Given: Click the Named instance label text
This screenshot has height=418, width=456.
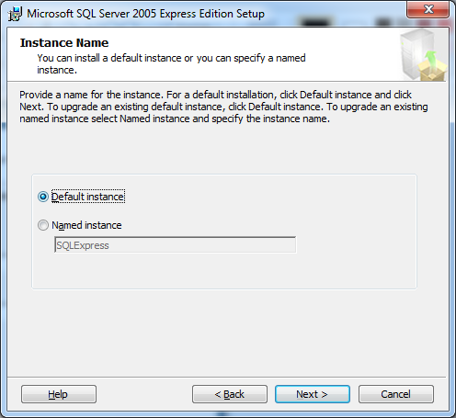Looking at the screenshot, I should click(x=86, y=225).
